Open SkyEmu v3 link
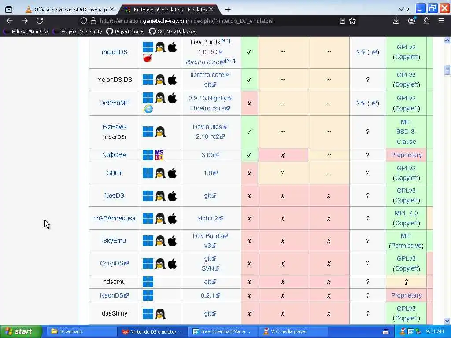The height and width of the screenshot is (338, 451). tap(210, 246)
